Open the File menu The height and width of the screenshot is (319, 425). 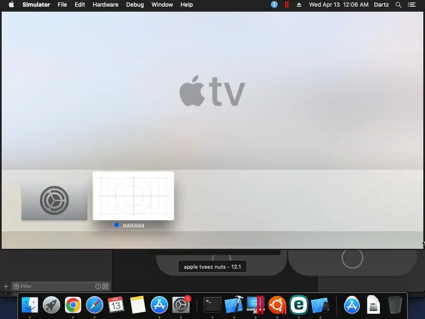pyautogui.click(x=62, y=5)
